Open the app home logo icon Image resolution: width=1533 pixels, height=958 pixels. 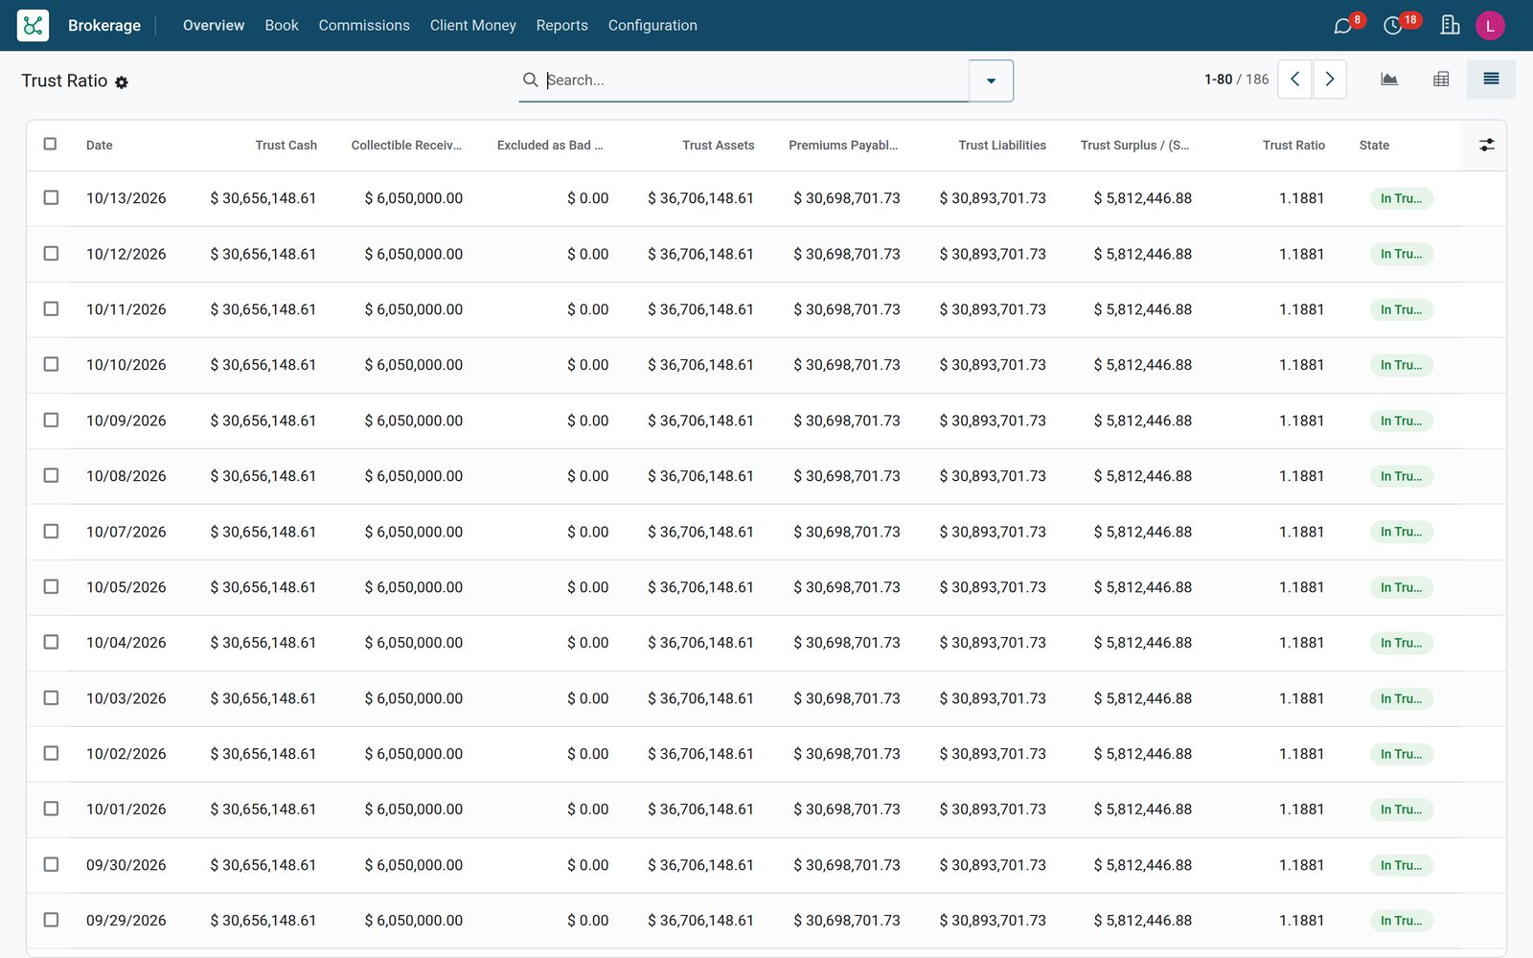pyautogui.click(x=33, y=26)
